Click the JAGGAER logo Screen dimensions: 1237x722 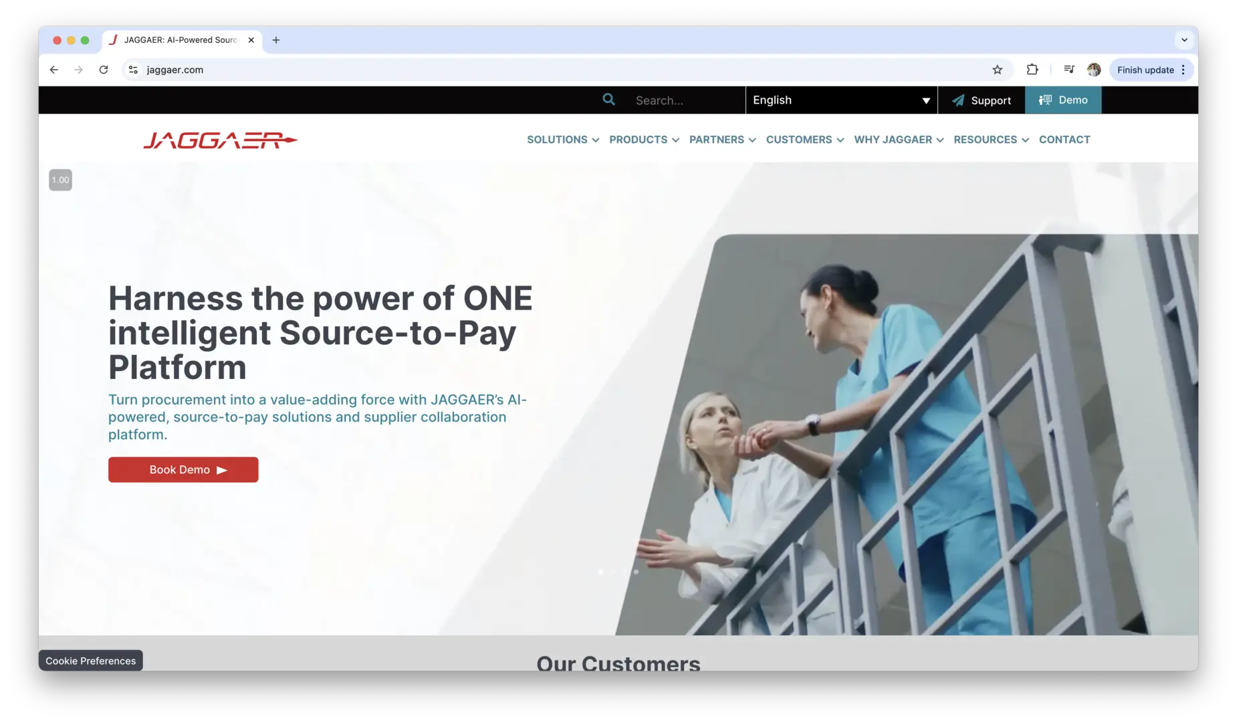[x=221, y=140]
